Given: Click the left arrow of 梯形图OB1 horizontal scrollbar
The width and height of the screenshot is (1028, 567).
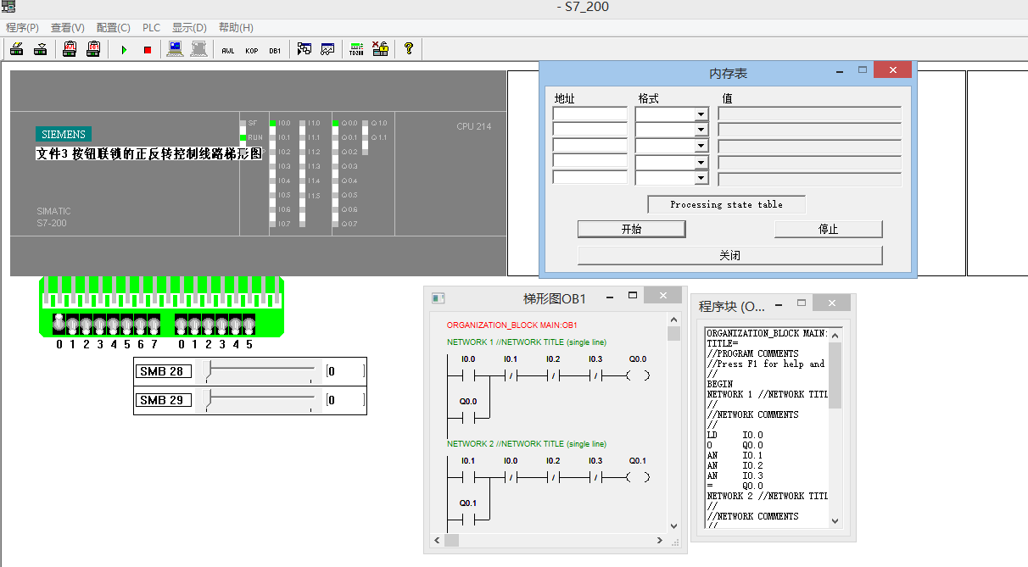Looking at the screenshot, I should point(438,540).
